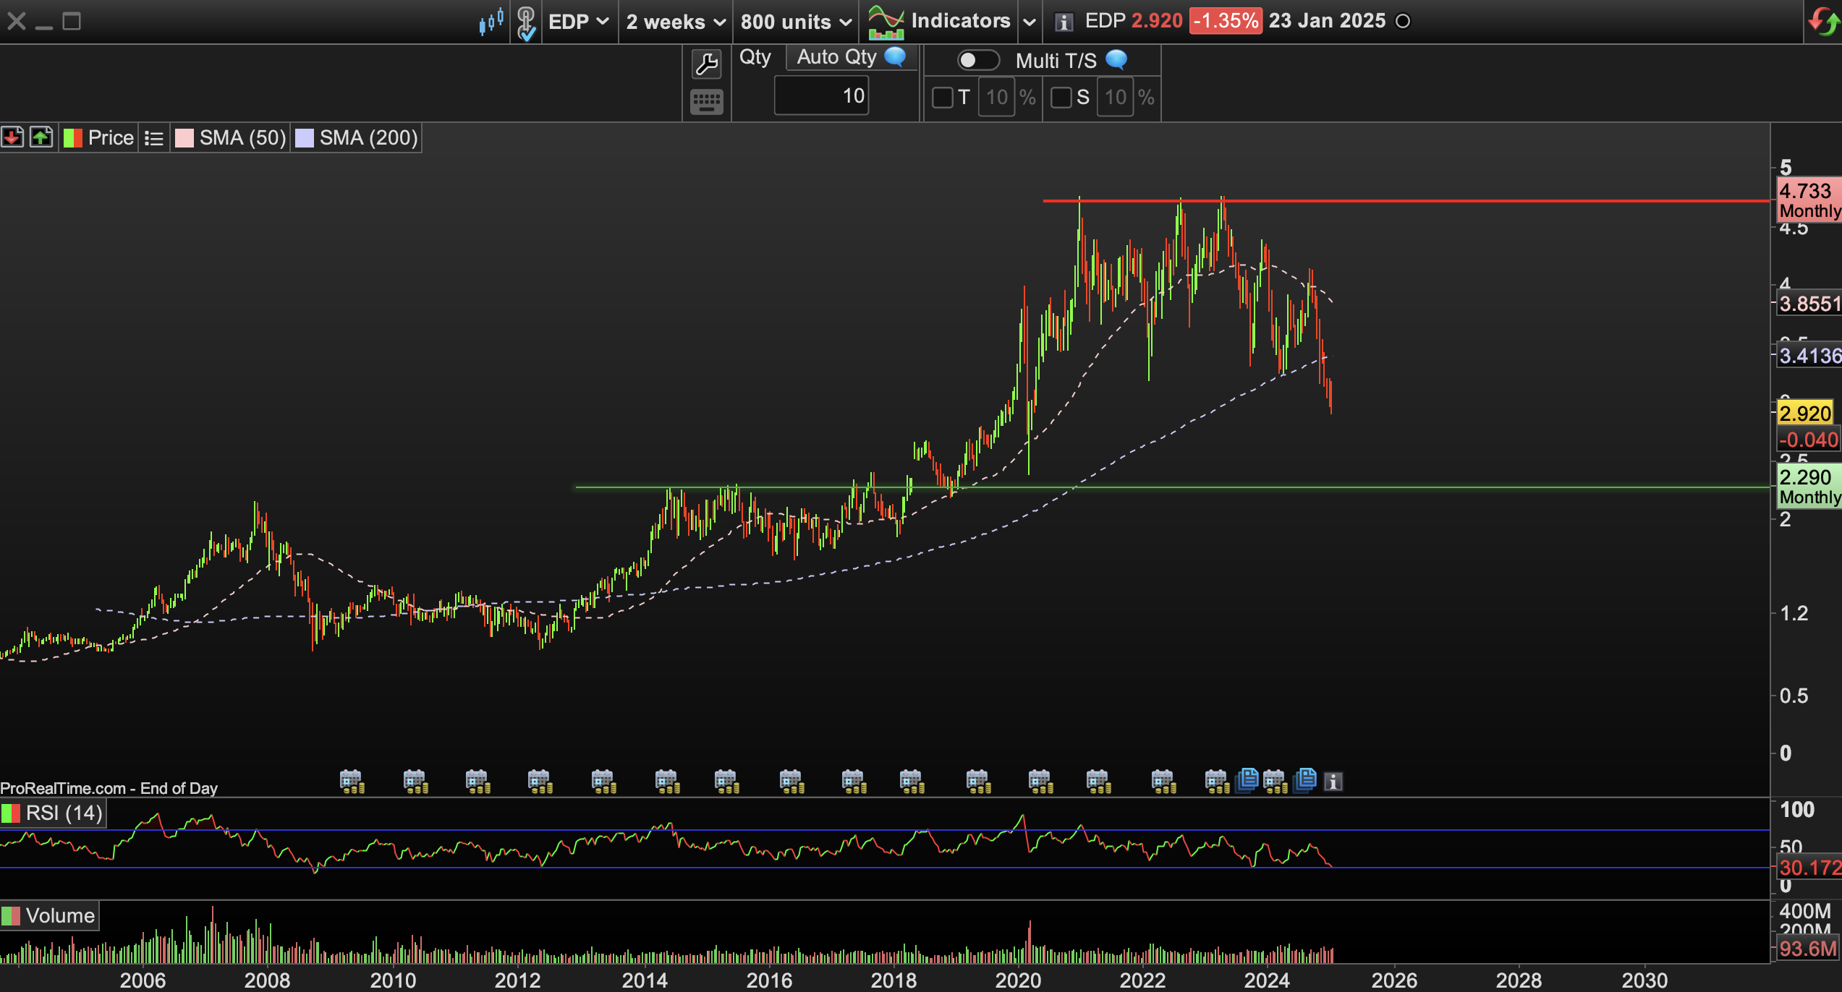This screenshot has height=992, width=1842.
Task: Click the SMA (50) pink color swatch
Action: (x=184, y=138)
